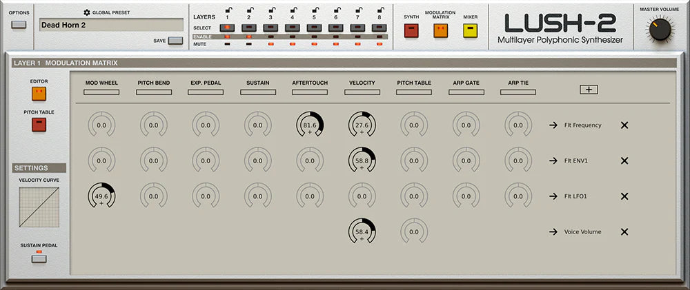The width and height of the screenshot is (690, 290).
Task: Click the arrow beside Flt LFO1 destination
Action: click(553, 196)
